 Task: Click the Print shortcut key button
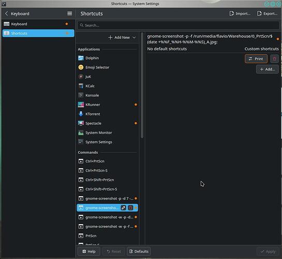point(256,59)
